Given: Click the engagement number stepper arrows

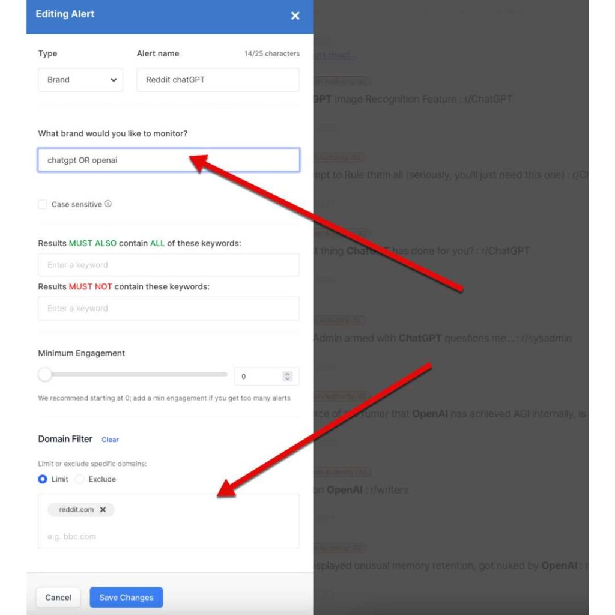Looking at the screenshot, I should coord(287,377).
